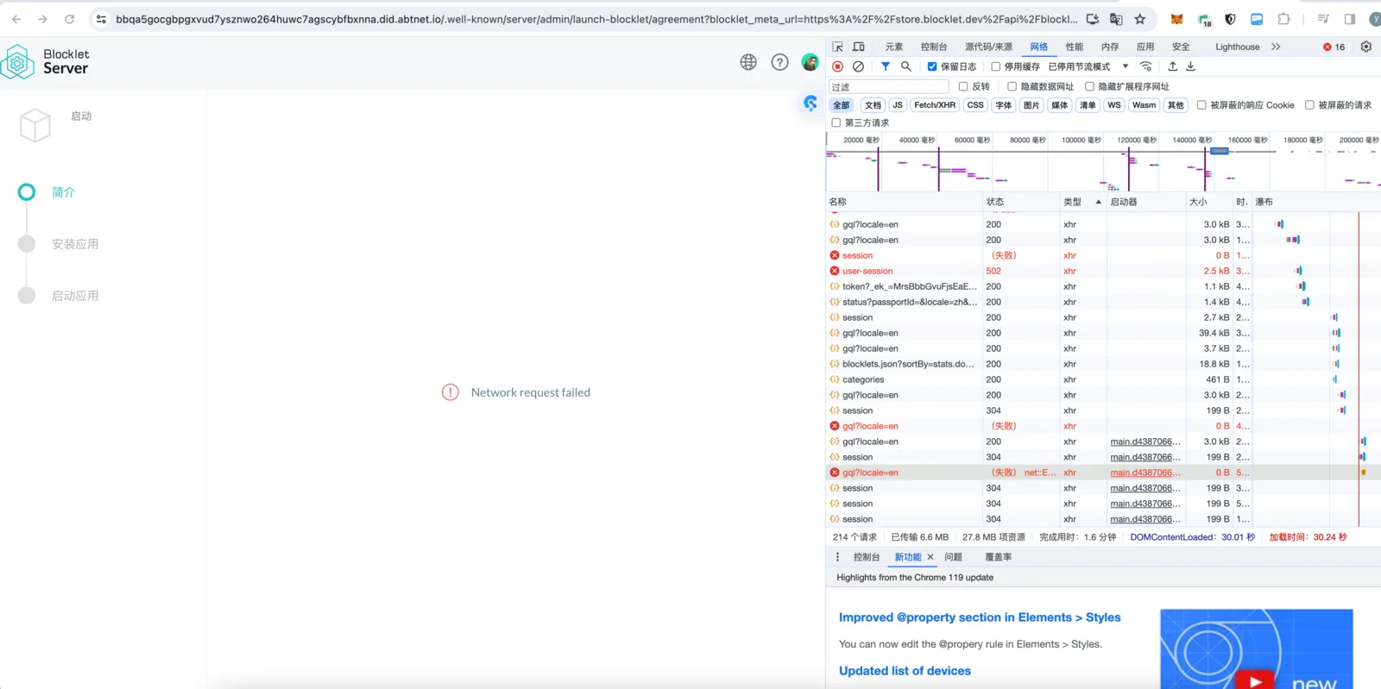Show 全部 all request types

[841, 105]
